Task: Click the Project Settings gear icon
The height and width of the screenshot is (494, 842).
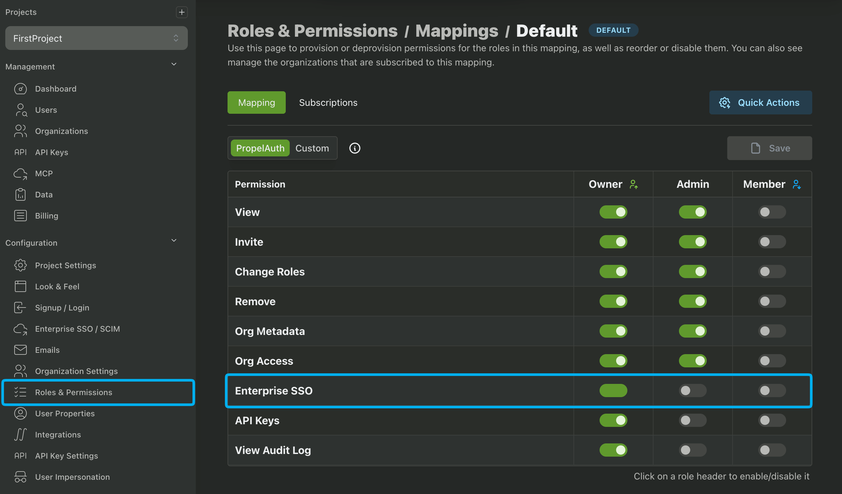Action: coord(21,265)
